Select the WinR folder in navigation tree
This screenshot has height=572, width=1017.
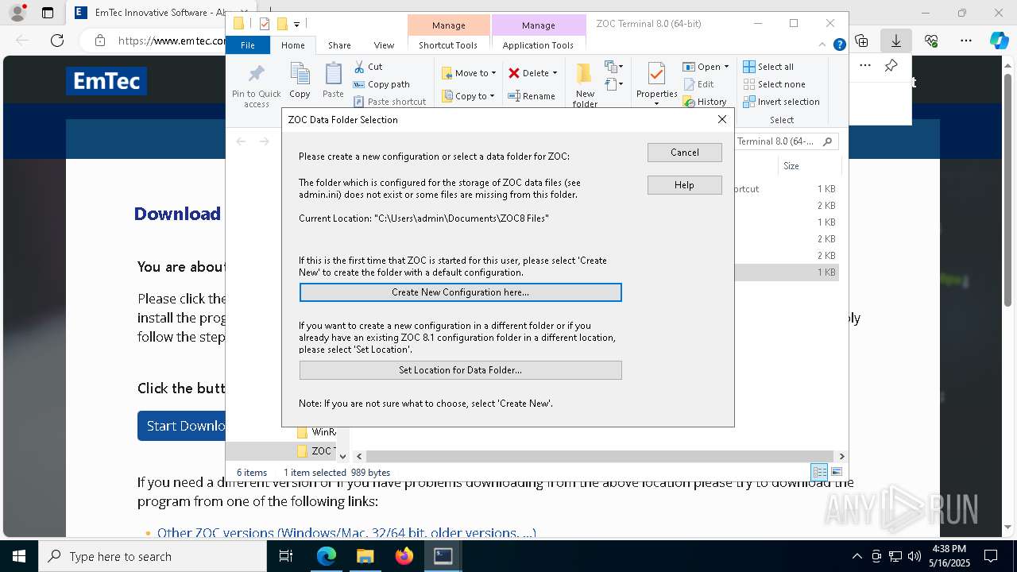315,432
